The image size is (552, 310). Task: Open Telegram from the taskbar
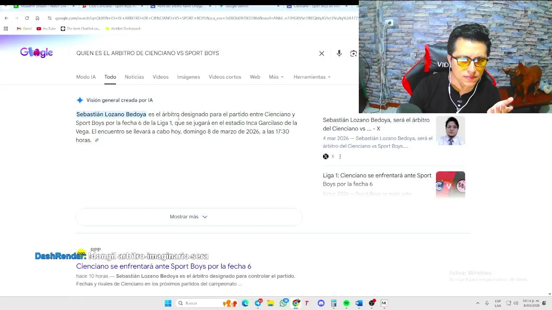(258, 303)
